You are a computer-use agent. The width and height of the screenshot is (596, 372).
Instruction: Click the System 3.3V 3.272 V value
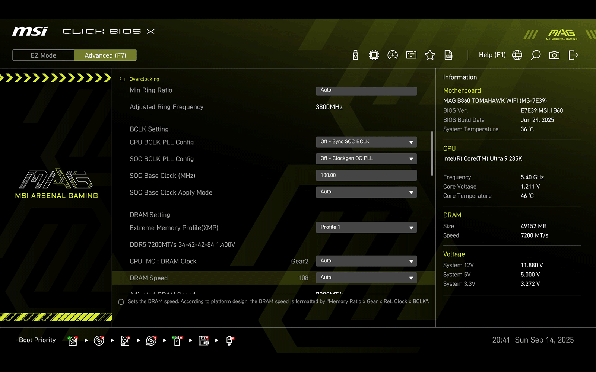tap(530, 284)
